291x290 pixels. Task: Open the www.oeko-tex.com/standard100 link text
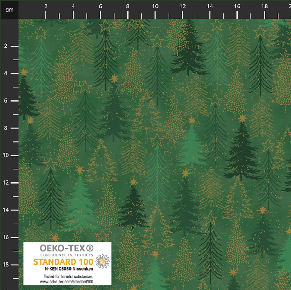click(x=67, y=282)
